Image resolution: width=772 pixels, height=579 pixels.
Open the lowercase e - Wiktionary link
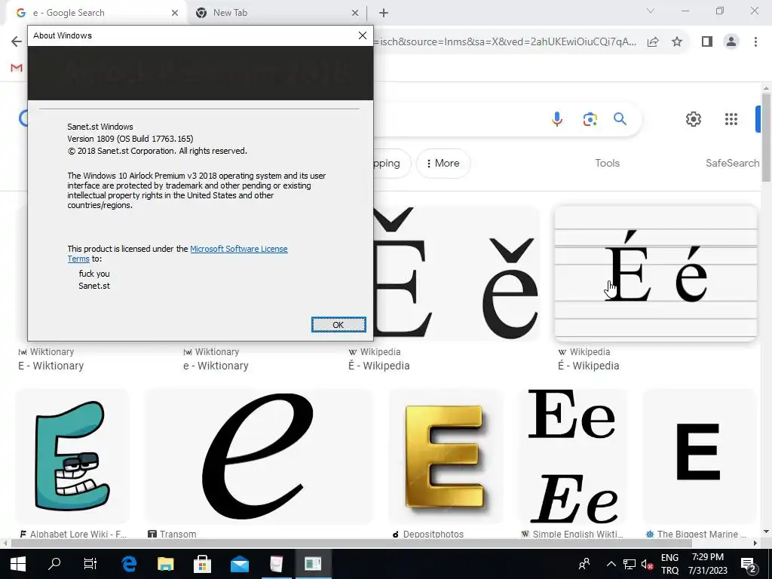pyautogui.click(x=216, y=366)
